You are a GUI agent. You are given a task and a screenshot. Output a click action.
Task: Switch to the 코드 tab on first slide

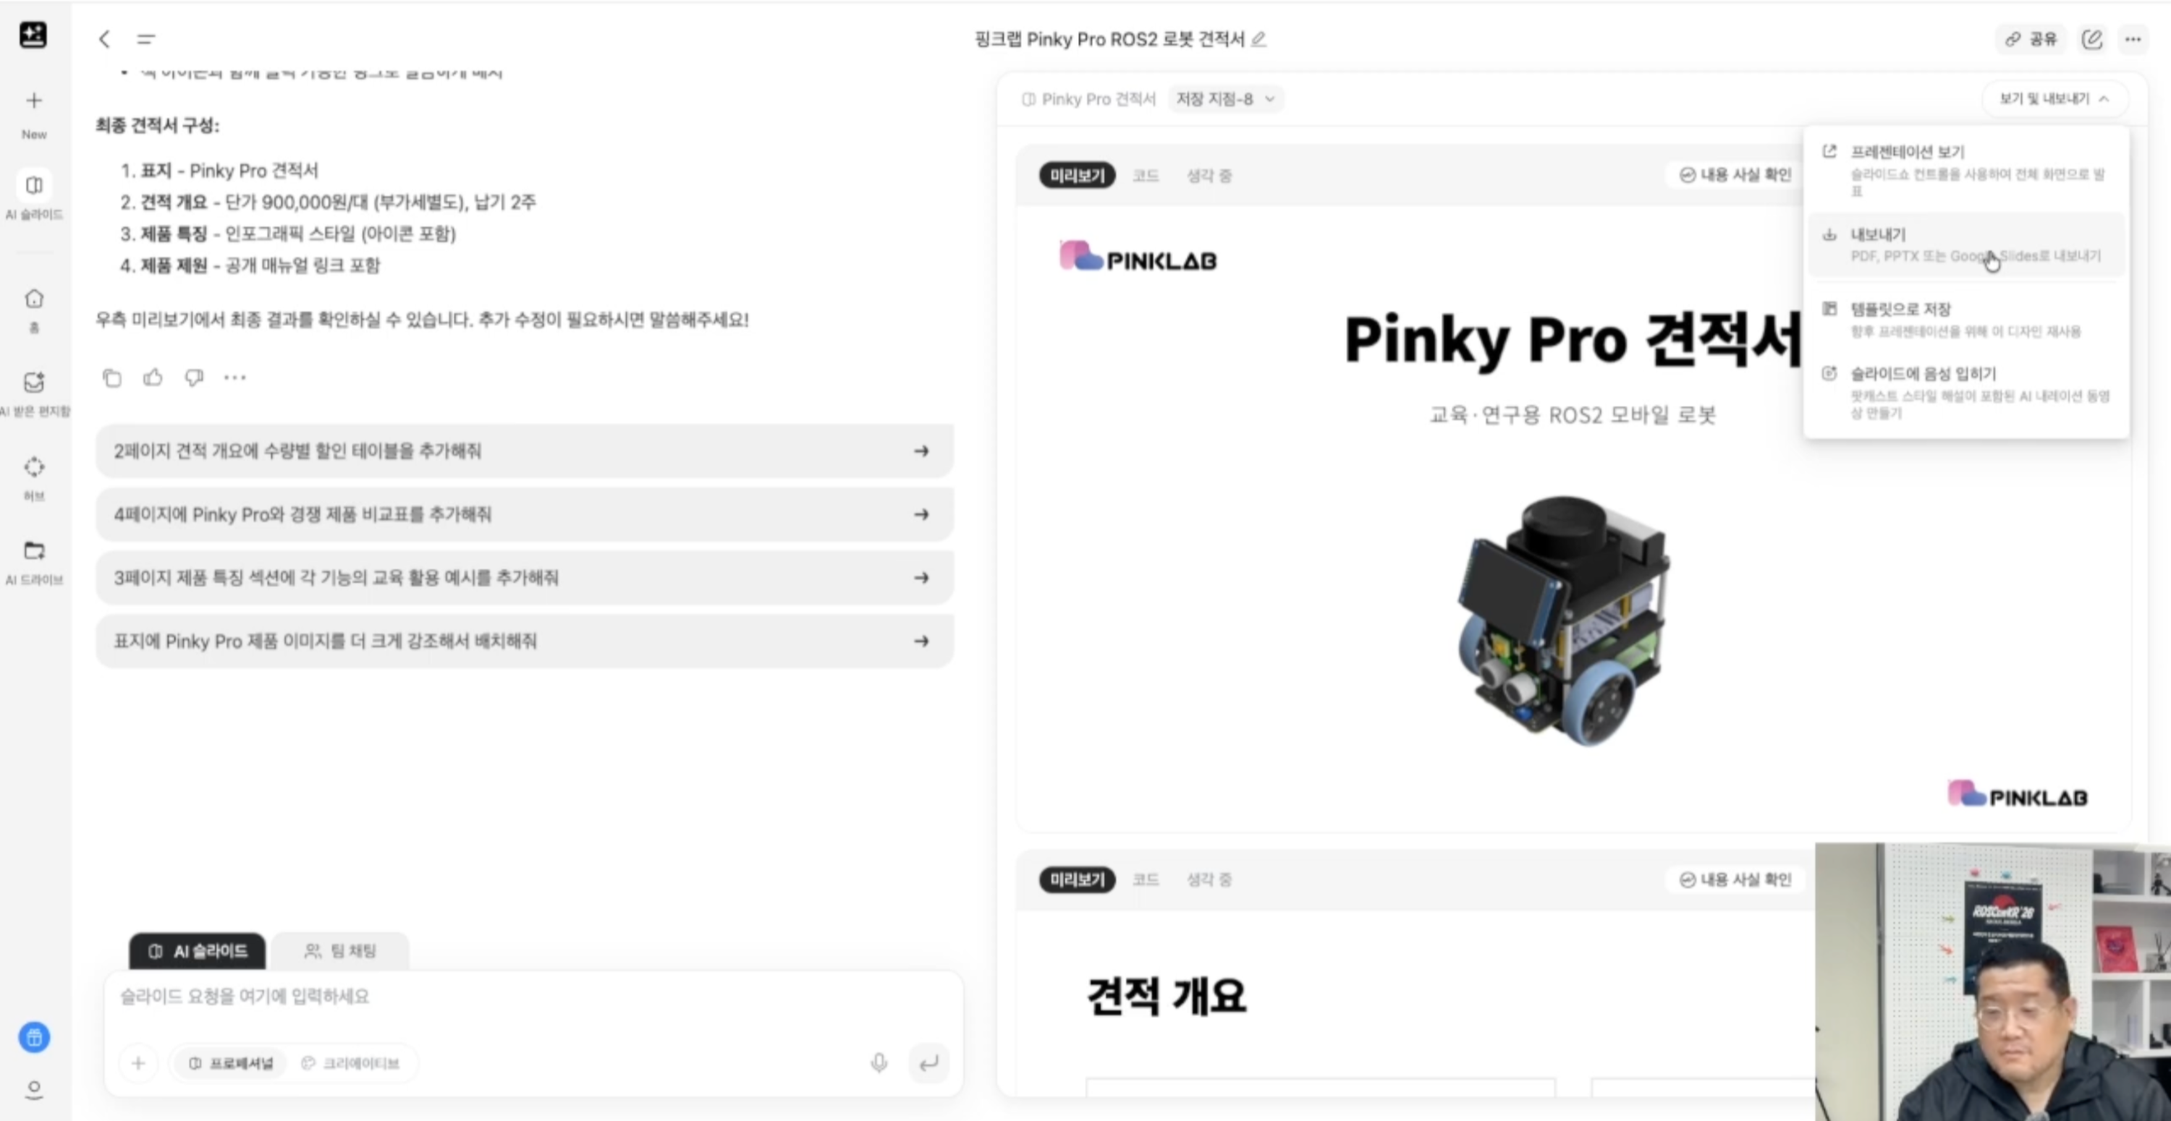[1146, 175]
